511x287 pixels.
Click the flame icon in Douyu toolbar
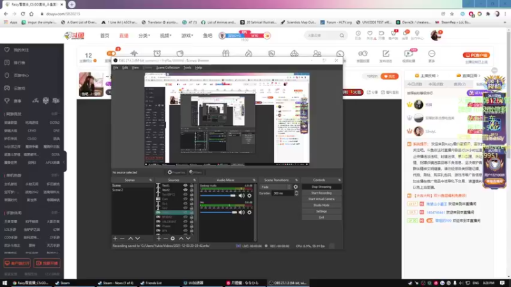pyautogui.click(x=248, y=54)
